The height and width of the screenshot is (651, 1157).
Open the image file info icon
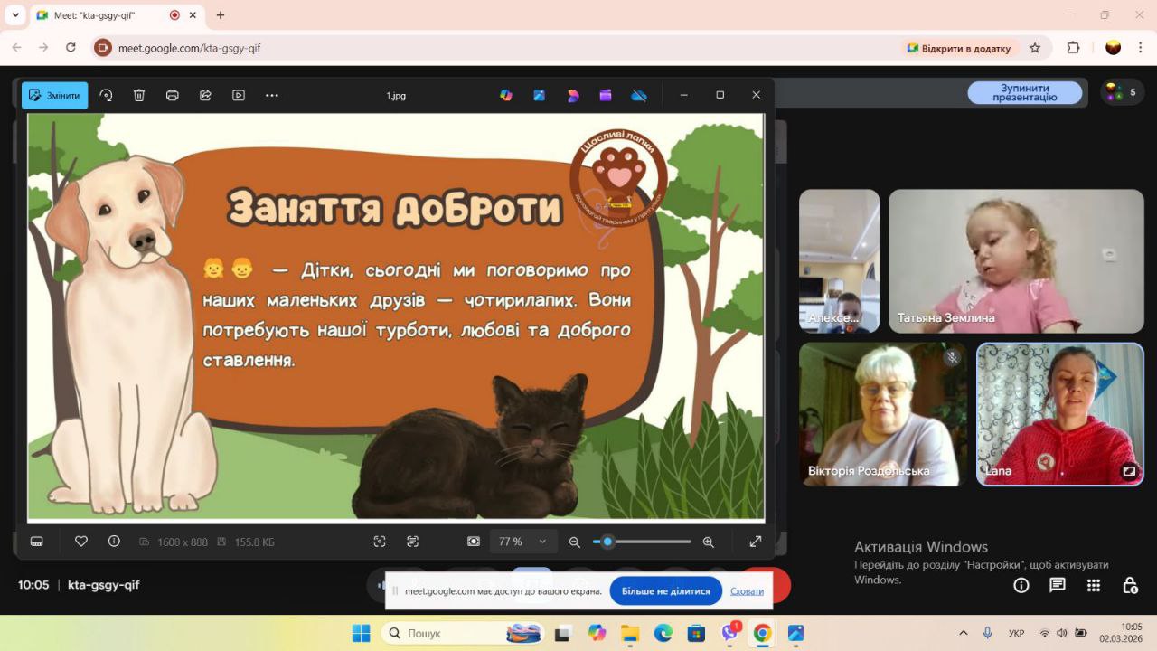tap(114, 542)
